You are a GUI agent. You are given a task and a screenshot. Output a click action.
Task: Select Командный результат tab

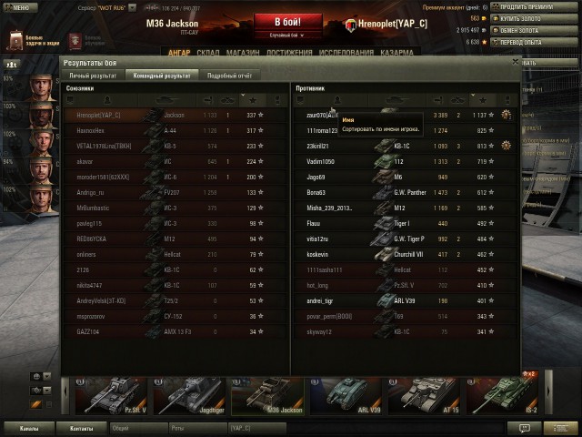coord(162,76)
